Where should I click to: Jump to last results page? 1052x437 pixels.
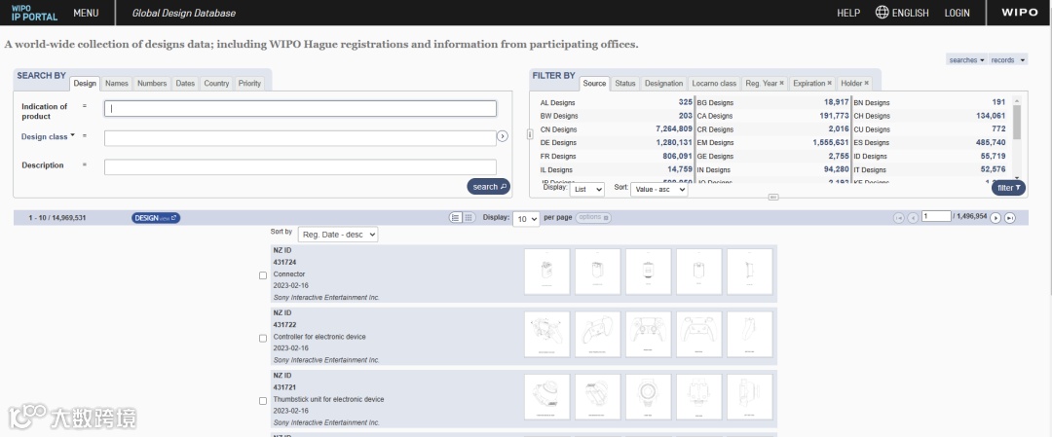[x=1010, y=218]
